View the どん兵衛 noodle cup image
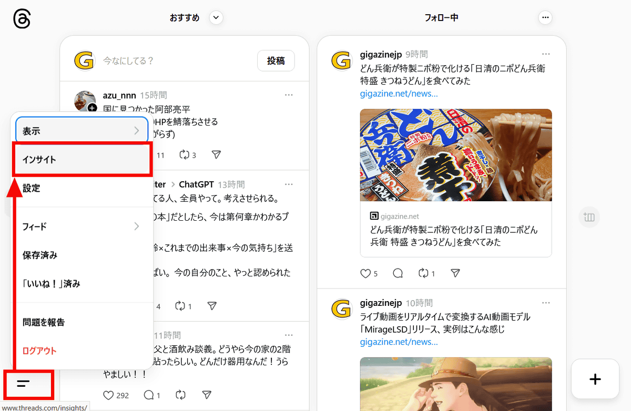The width and height of the screenshot is (631, 411). click(456, 155)
